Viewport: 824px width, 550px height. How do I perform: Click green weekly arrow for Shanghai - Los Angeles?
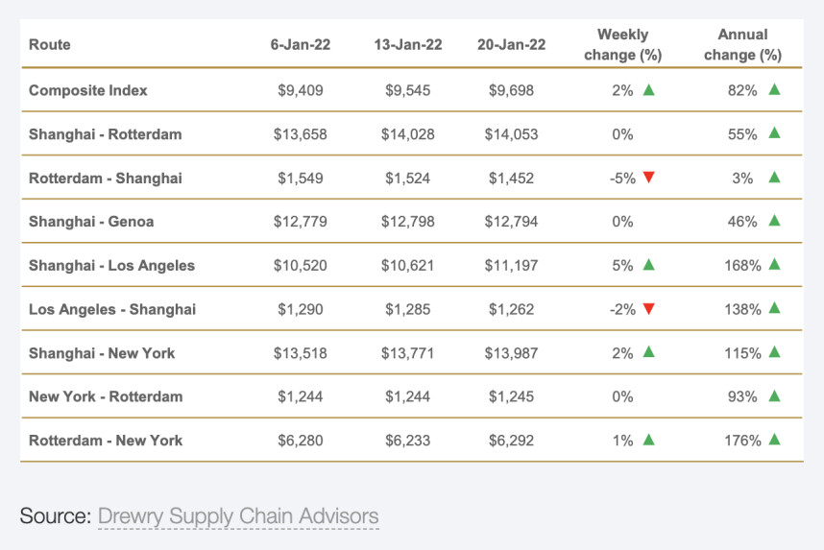pos(649,265)
